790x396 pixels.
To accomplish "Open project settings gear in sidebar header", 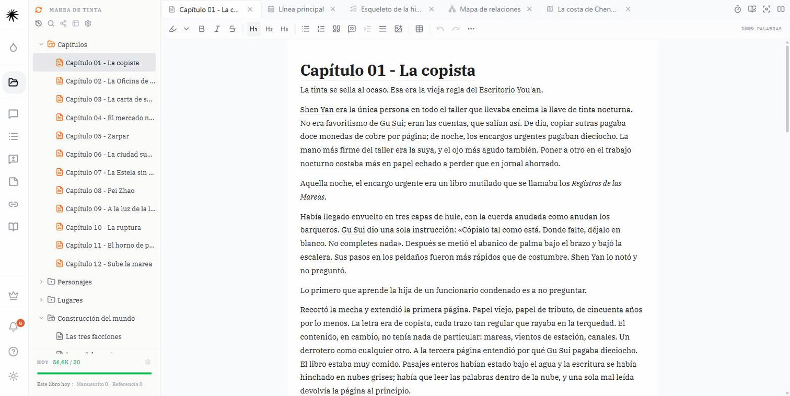I will point(88,23).
